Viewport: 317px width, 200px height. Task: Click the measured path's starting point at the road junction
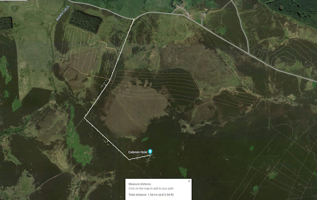pos(134,19)
